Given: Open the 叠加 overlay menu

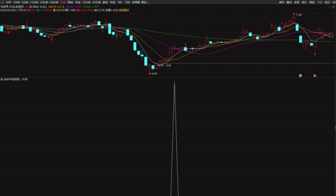Looking at the screenshot, I should click(289, 2).
